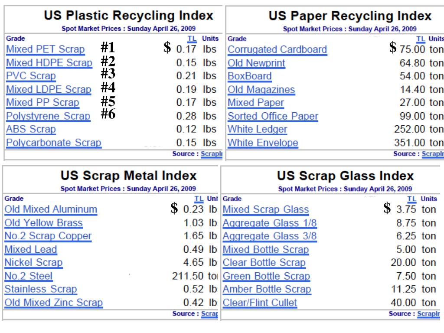The image size is (444, 333).
Task: Open the Mixed HDPE Scrap link
Action: pyautogui.click(x=49, y=62)
